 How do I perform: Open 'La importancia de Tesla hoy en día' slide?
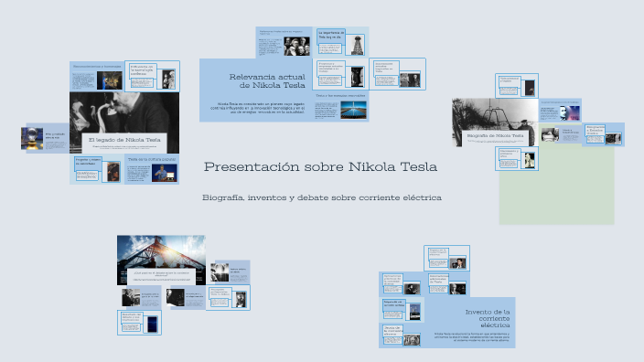click(340, 42)
